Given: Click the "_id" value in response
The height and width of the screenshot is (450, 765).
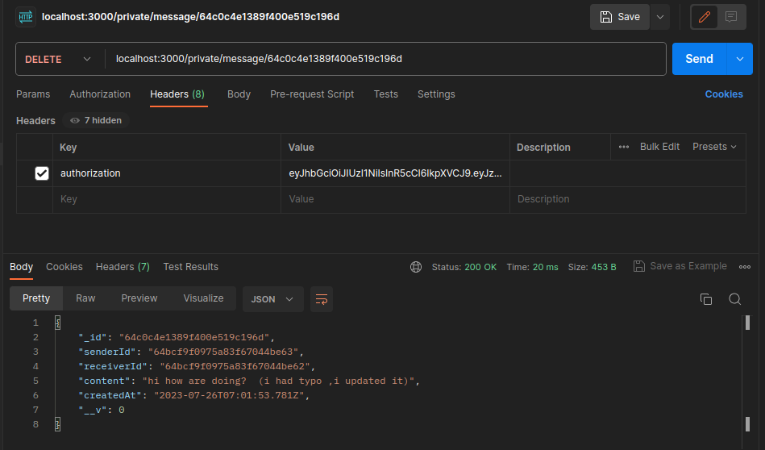Looking at the screenshot, I should [x=194, y=337].
